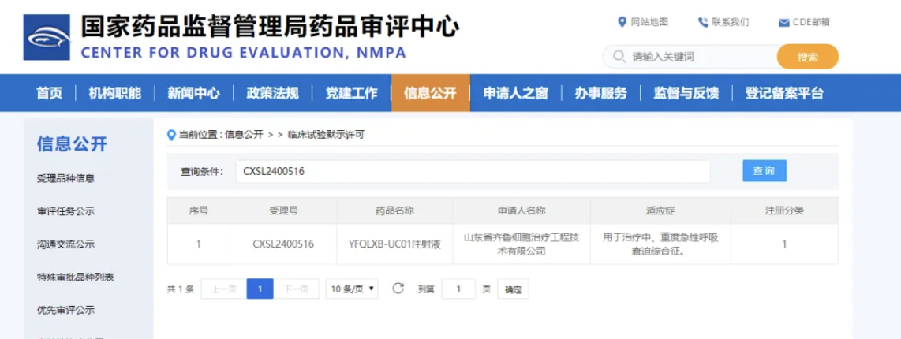Viewport: 901px width, 339px height.
Task: Open the CDE邮箱 mailbox link
Action: [804, 22]
